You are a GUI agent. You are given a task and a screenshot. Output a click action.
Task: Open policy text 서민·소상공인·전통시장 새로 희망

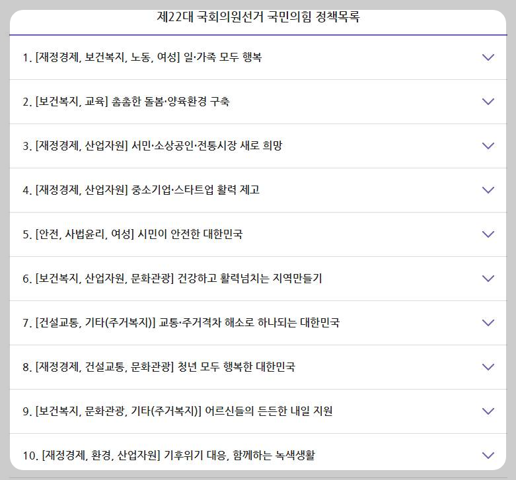207,146
